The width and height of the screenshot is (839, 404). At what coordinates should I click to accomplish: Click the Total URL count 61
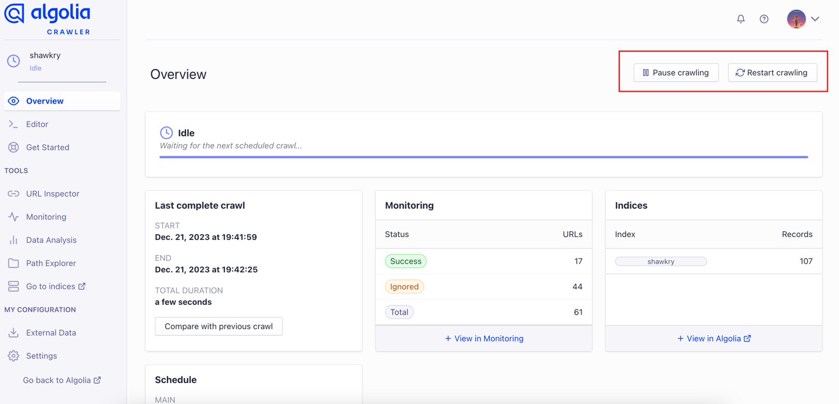pos(578,312)
